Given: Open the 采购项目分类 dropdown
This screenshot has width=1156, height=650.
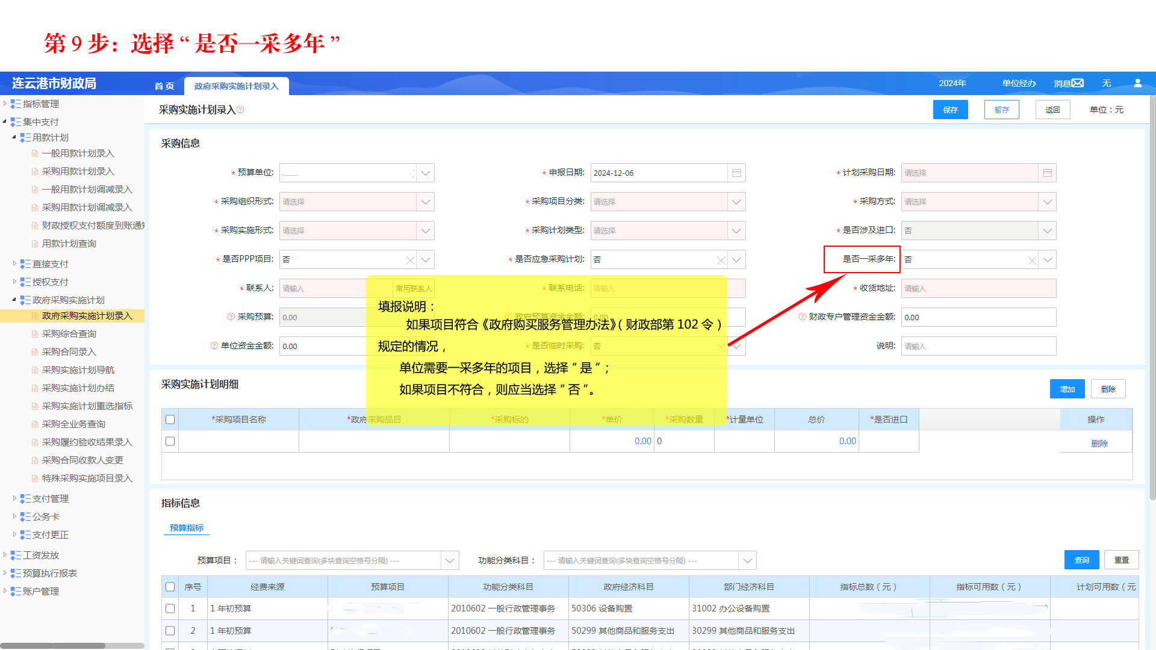Looking at the screenshot, I should pos(736,202).
